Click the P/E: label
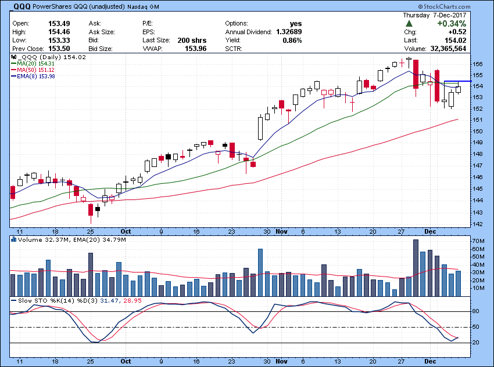This screenshot has height=367, width=494. point(148,24)
